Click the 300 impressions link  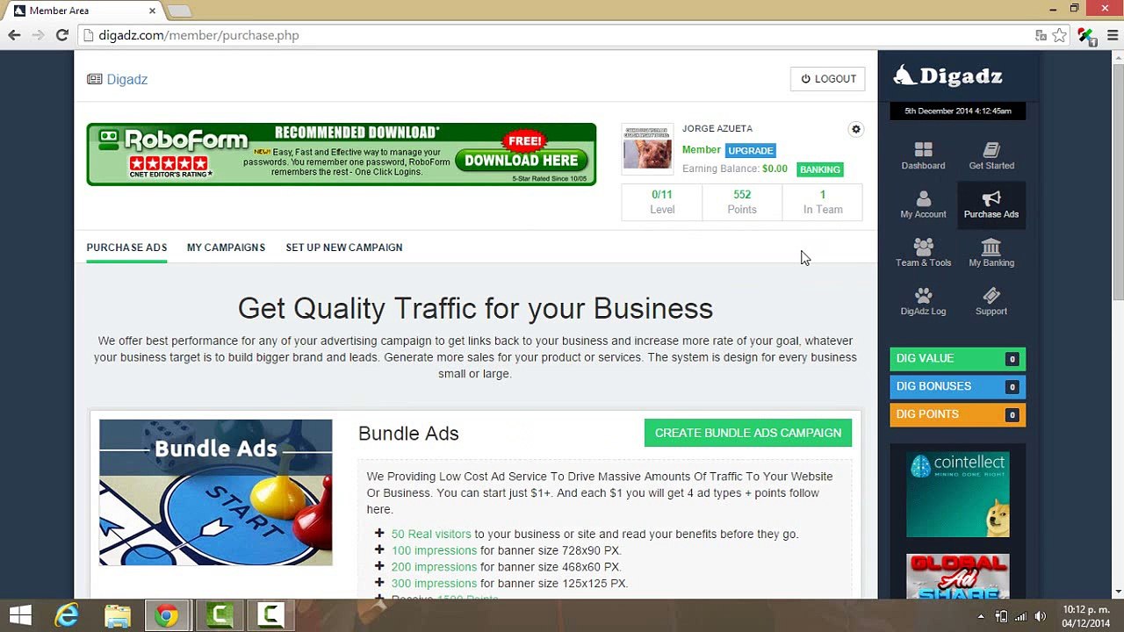point(434,583)
